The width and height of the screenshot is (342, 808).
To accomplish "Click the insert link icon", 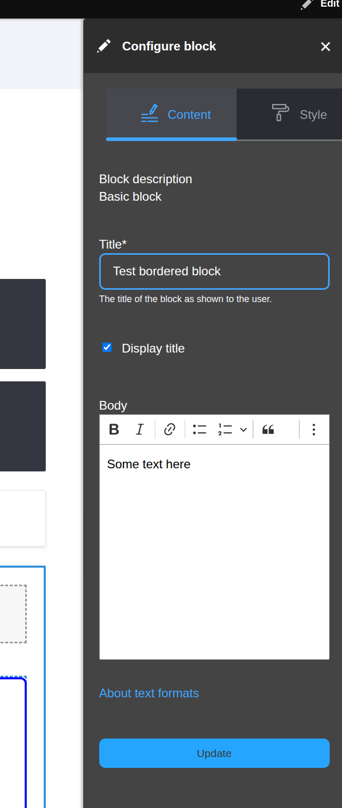I will tap(170, 429).
